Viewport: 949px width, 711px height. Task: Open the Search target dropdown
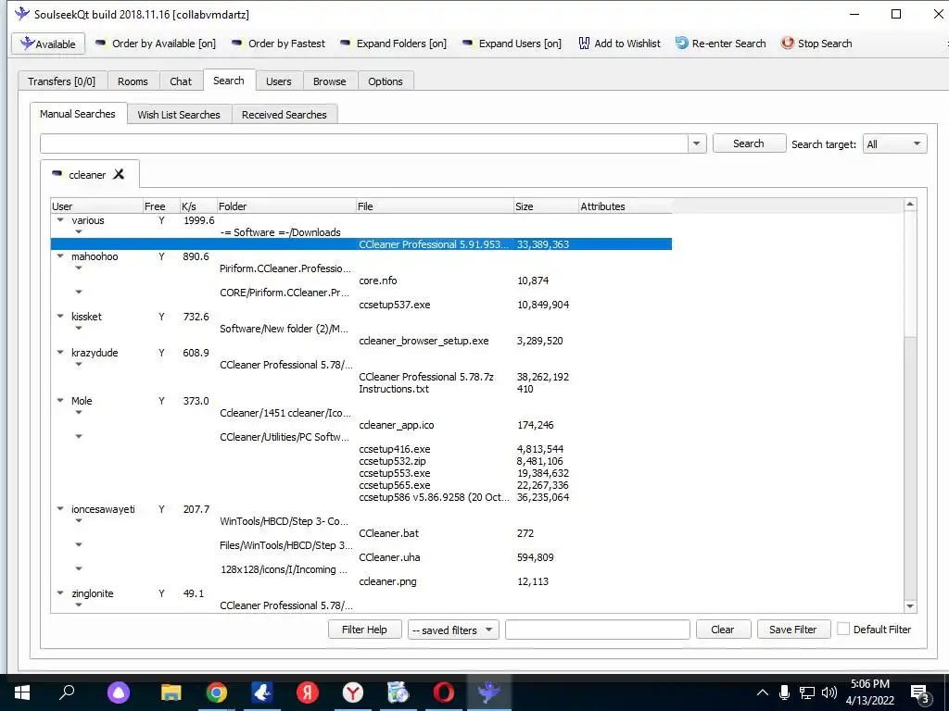894,143
